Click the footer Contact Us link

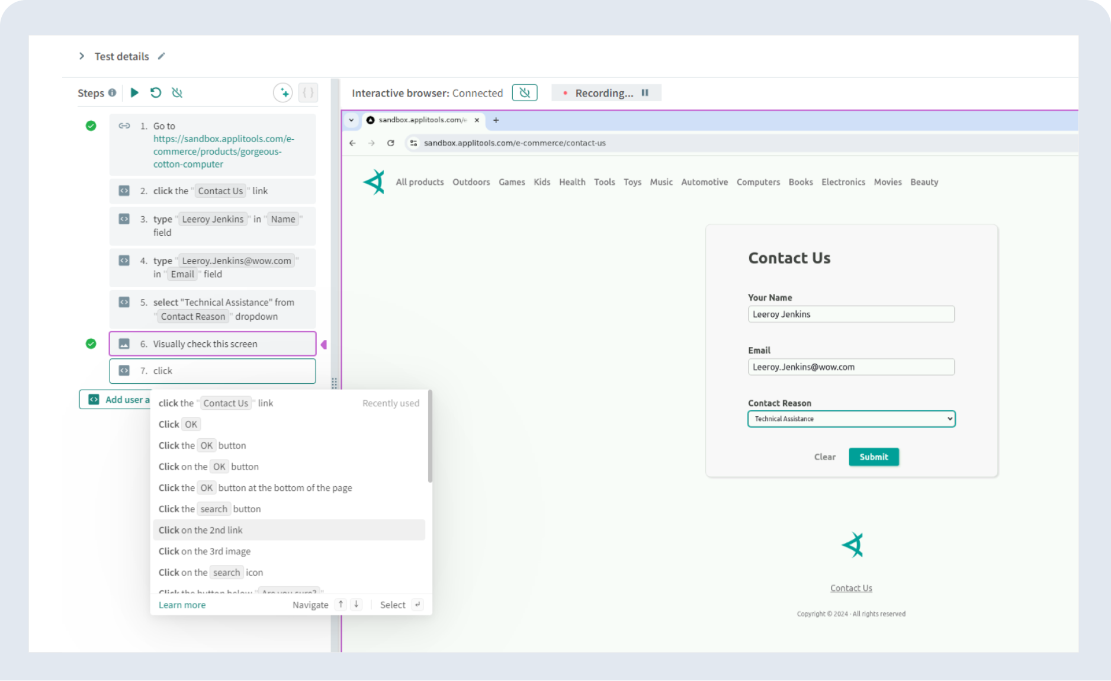[x=851, y=588]
